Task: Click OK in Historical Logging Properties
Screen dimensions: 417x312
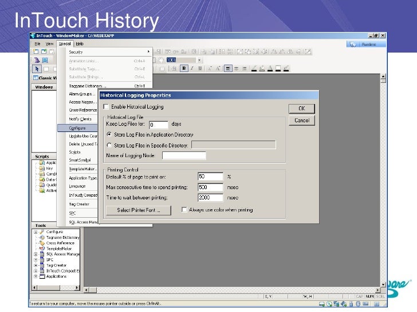Action: coord(302,109)
